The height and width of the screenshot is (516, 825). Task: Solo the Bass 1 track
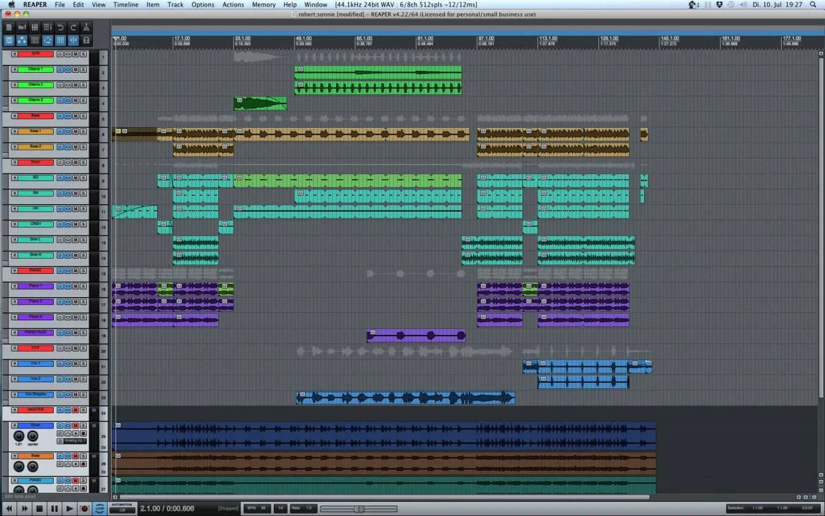click(x=82, y=131)
